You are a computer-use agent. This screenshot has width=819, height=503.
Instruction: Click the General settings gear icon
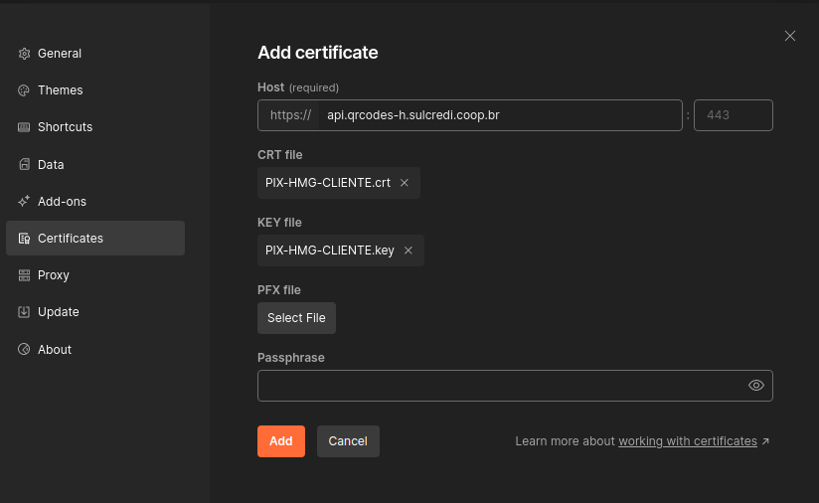24,54
